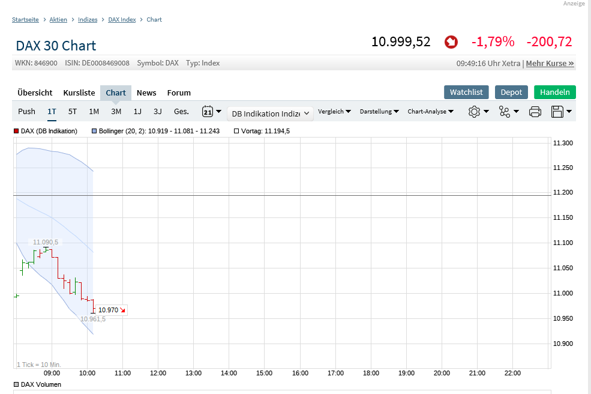This screenshot has width=591, height=394.
Task: Select the 3M time range
Action: (116, 111)
